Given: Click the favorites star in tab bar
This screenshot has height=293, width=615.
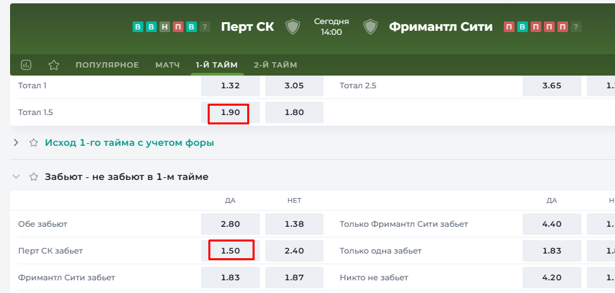Looking at the screenshot, I should [54, 65].
